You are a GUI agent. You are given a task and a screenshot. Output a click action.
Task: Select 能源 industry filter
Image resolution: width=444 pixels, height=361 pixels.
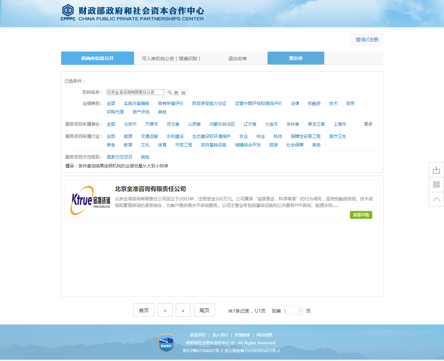click(128, 136)
